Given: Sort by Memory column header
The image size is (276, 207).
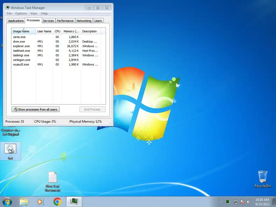Looking at the screenshot, I should coord(71,31).
